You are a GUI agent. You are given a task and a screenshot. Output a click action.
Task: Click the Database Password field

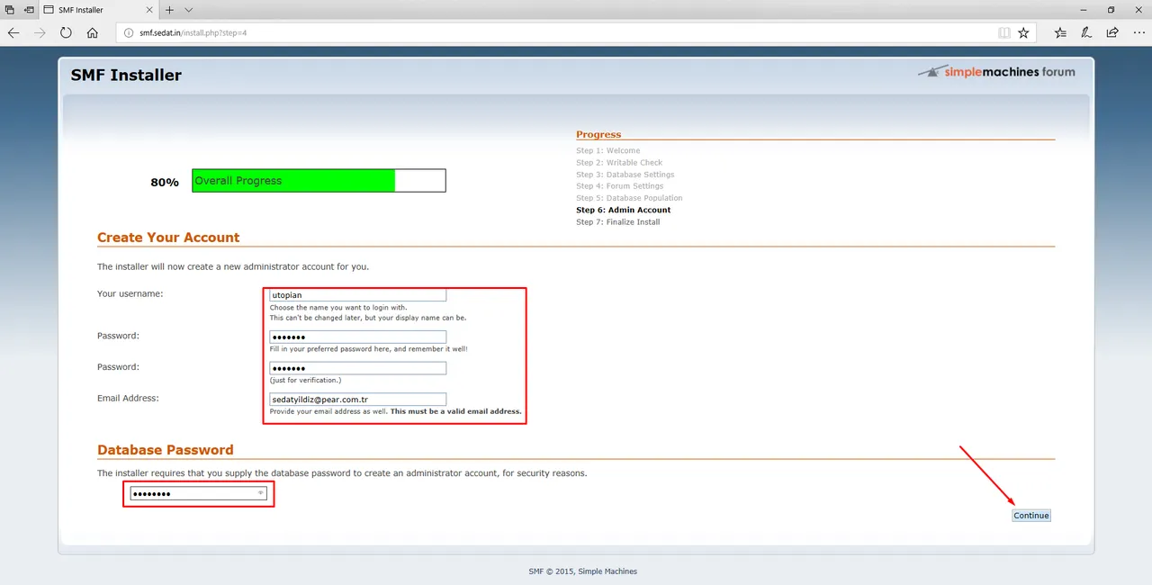coord(198,493)
